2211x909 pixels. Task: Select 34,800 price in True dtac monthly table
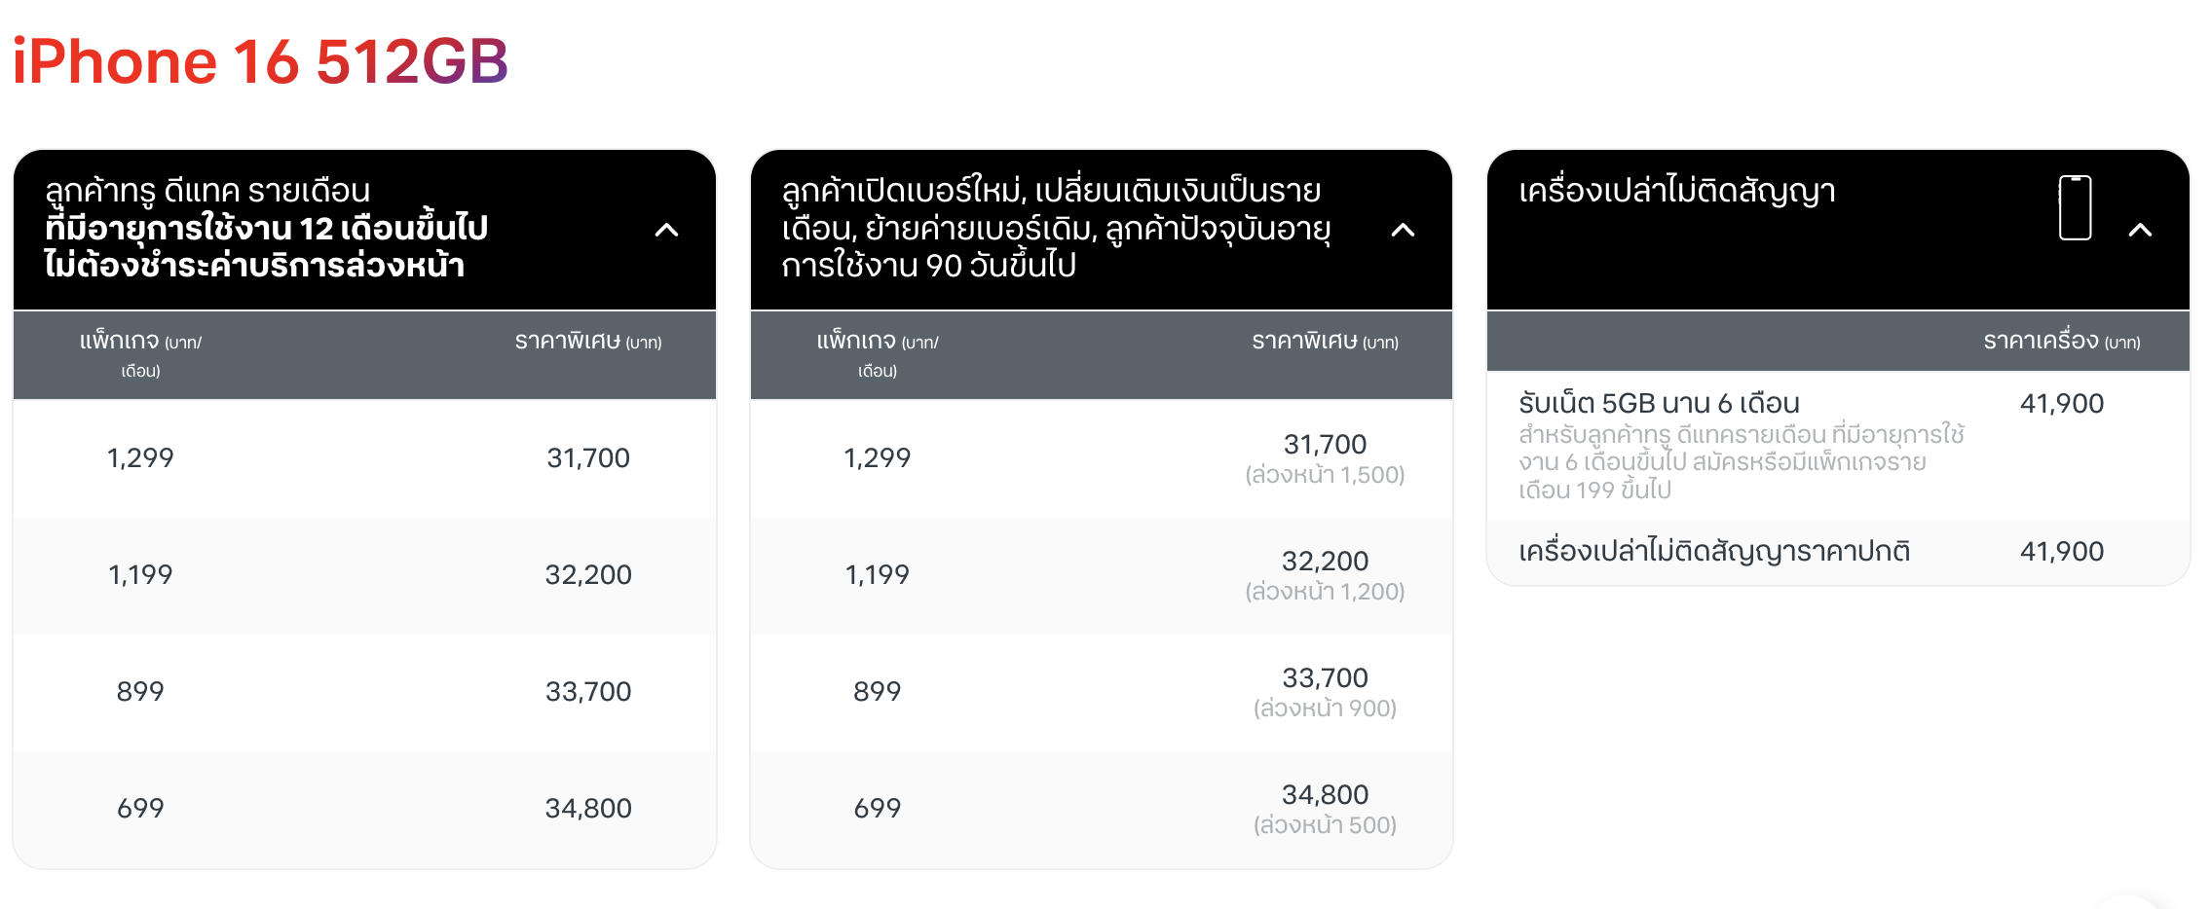point(588,808)
